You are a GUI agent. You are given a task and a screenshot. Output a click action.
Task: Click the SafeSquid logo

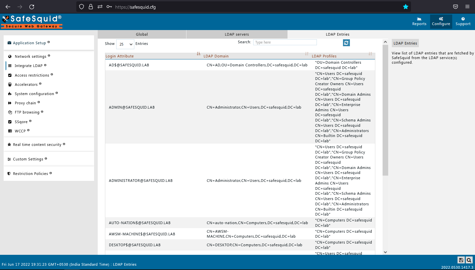tap(32, 22)
